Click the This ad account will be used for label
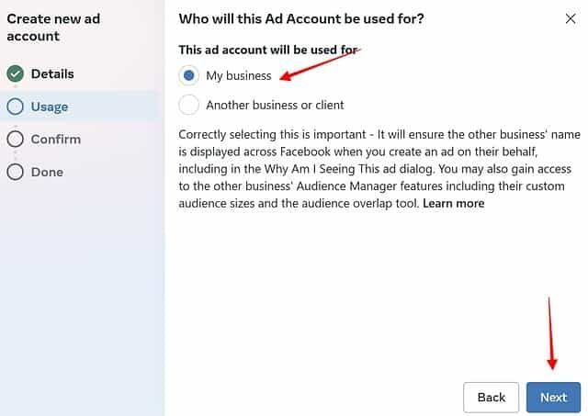 point(267,50)
